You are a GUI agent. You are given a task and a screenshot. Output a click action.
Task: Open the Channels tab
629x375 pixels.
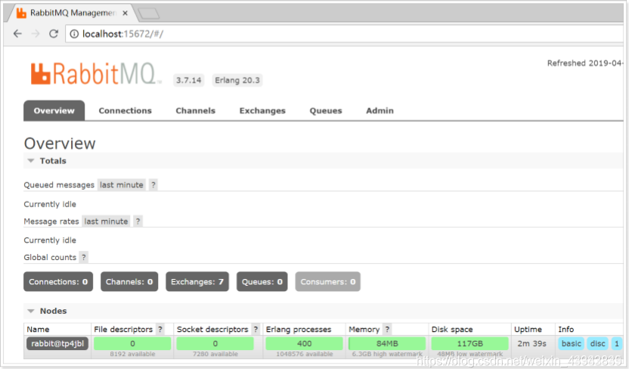[195, 110]
